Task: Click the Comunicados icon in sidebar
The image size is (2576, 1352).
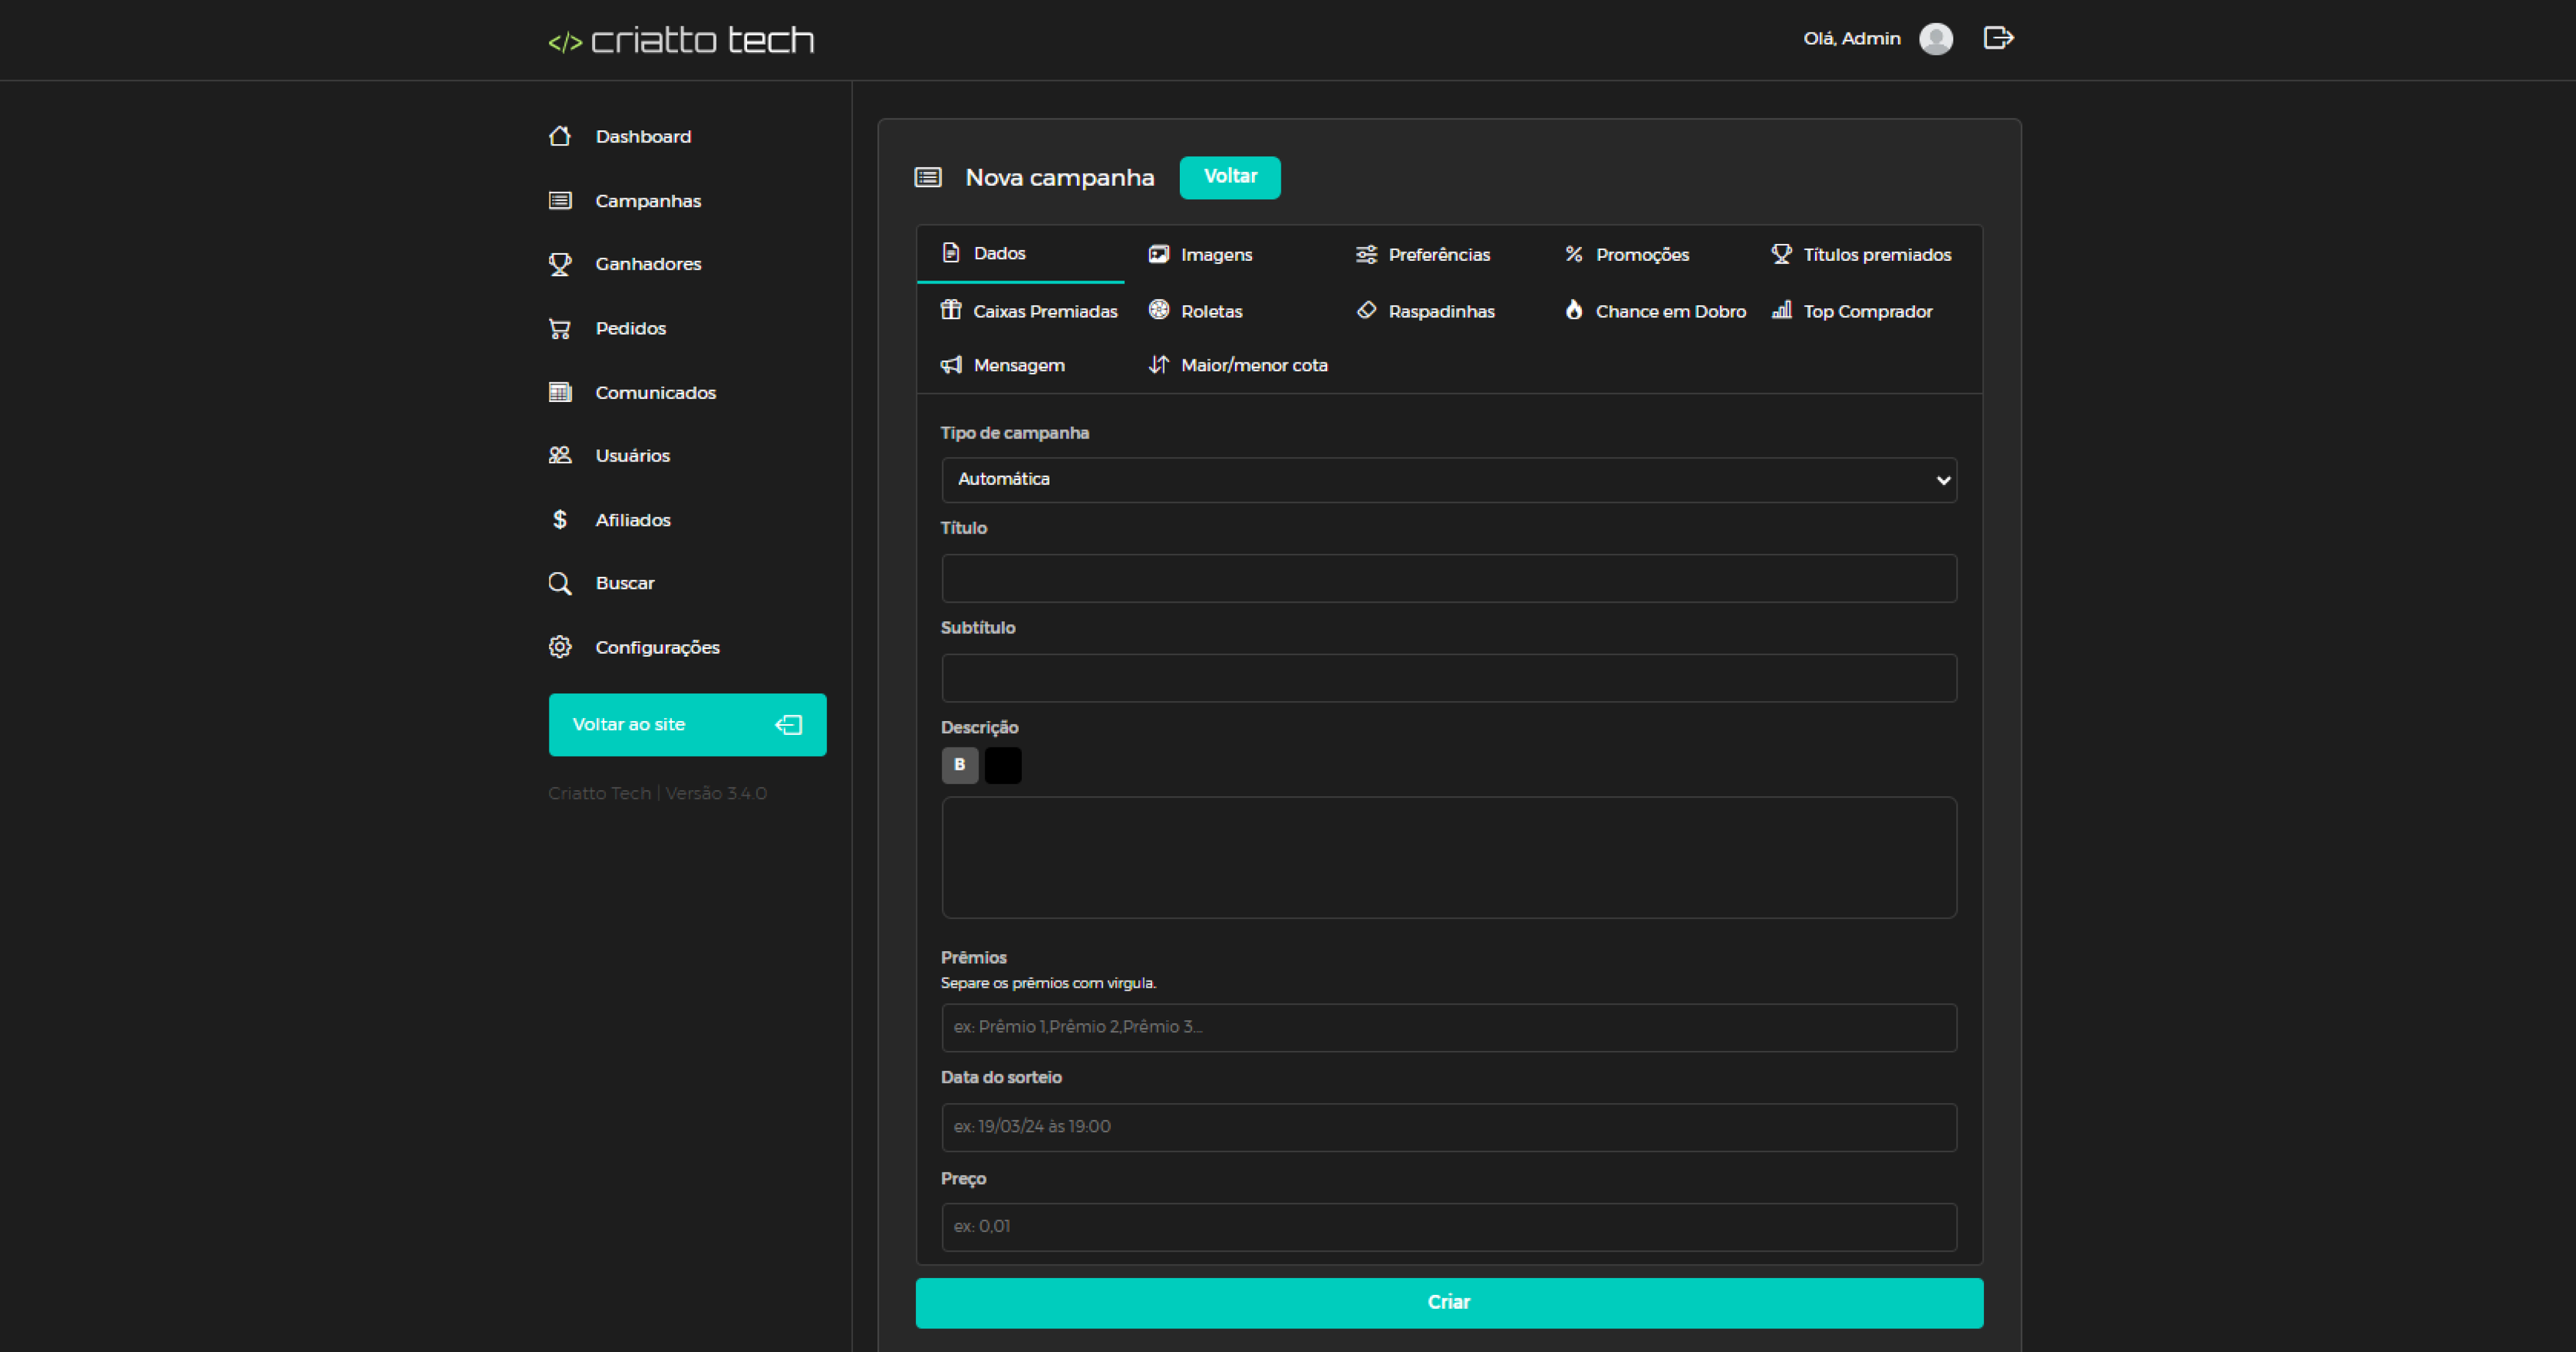Action: point(560,392)
